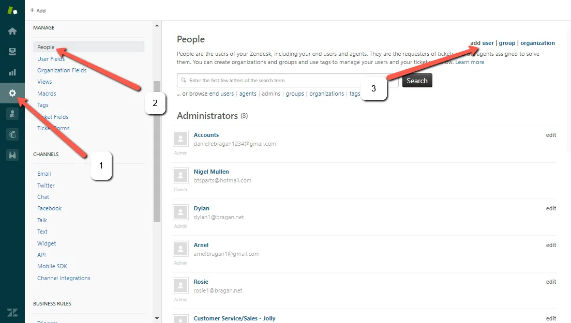Open Macros in Manage section

47,94
